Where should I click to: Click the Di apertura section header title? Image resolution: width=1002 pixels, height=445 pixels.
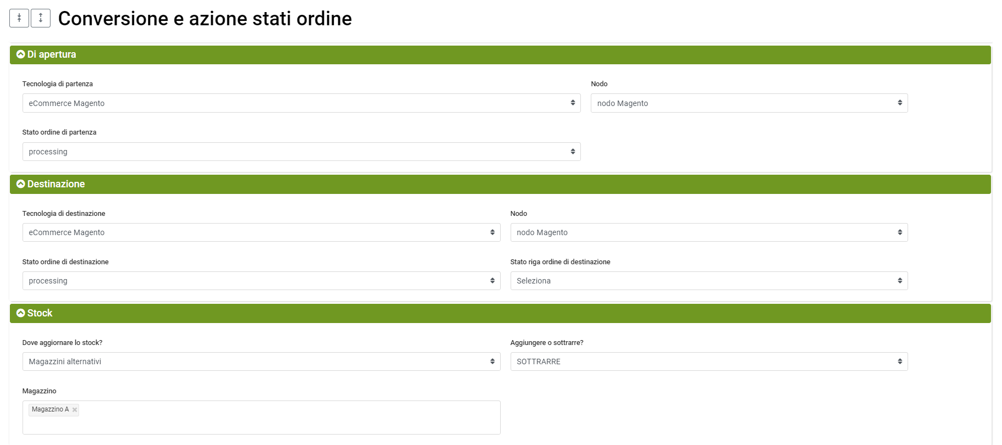click(x=52, y=54)
